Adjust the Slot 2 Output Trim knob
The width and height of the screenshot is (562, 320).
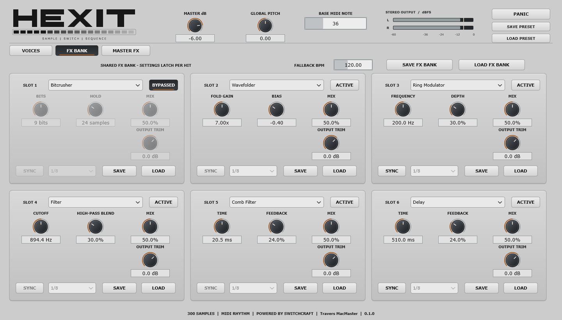point(331,143)
